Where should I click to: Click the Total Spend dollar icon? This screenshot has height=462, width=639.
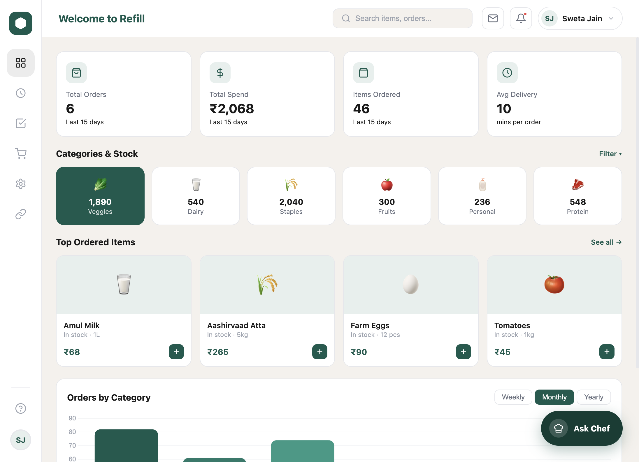[x=220, y=73]
